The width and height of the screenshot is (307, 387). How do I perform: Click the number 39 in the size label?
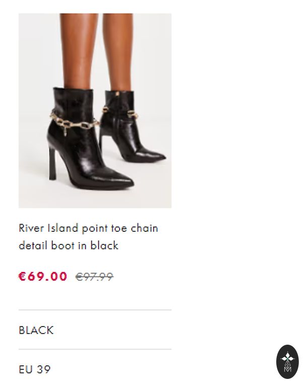click(44, 369)
